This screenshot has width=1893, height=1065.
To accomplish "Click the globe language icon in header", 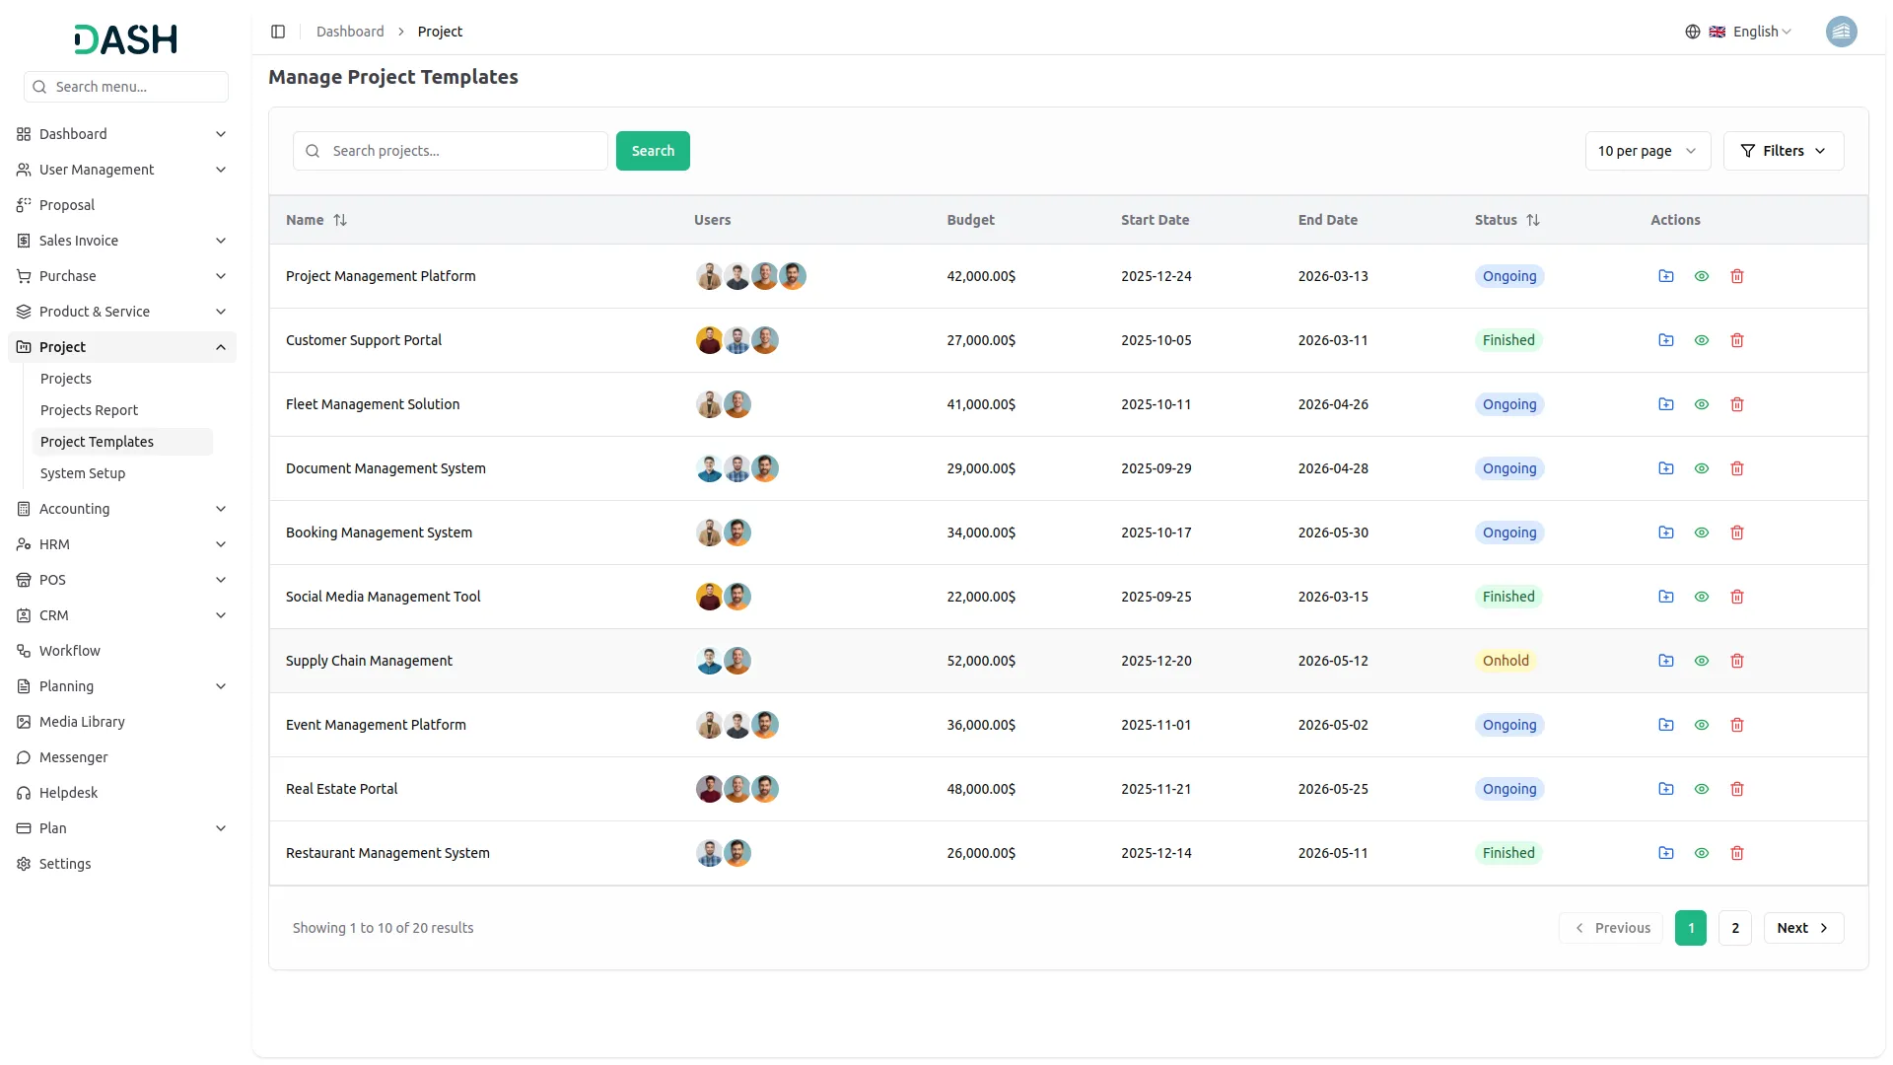I will (x=1693, y=31).
